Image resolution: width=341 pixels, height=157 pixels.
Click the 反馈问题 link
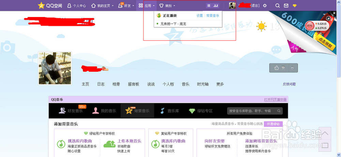[289, 84]
